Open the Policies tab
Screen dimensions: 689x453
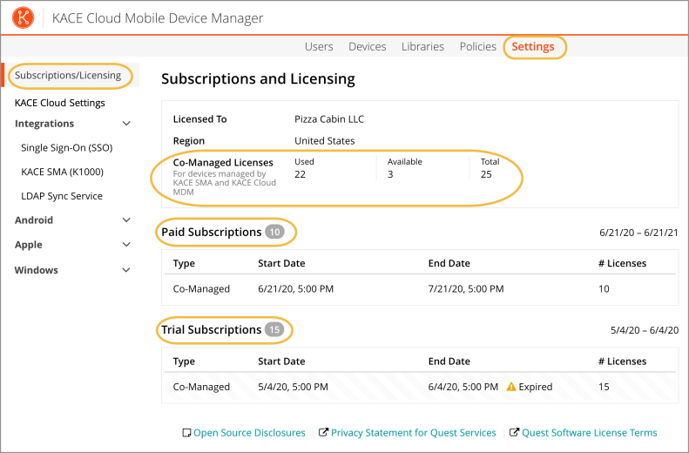(477, 46)
